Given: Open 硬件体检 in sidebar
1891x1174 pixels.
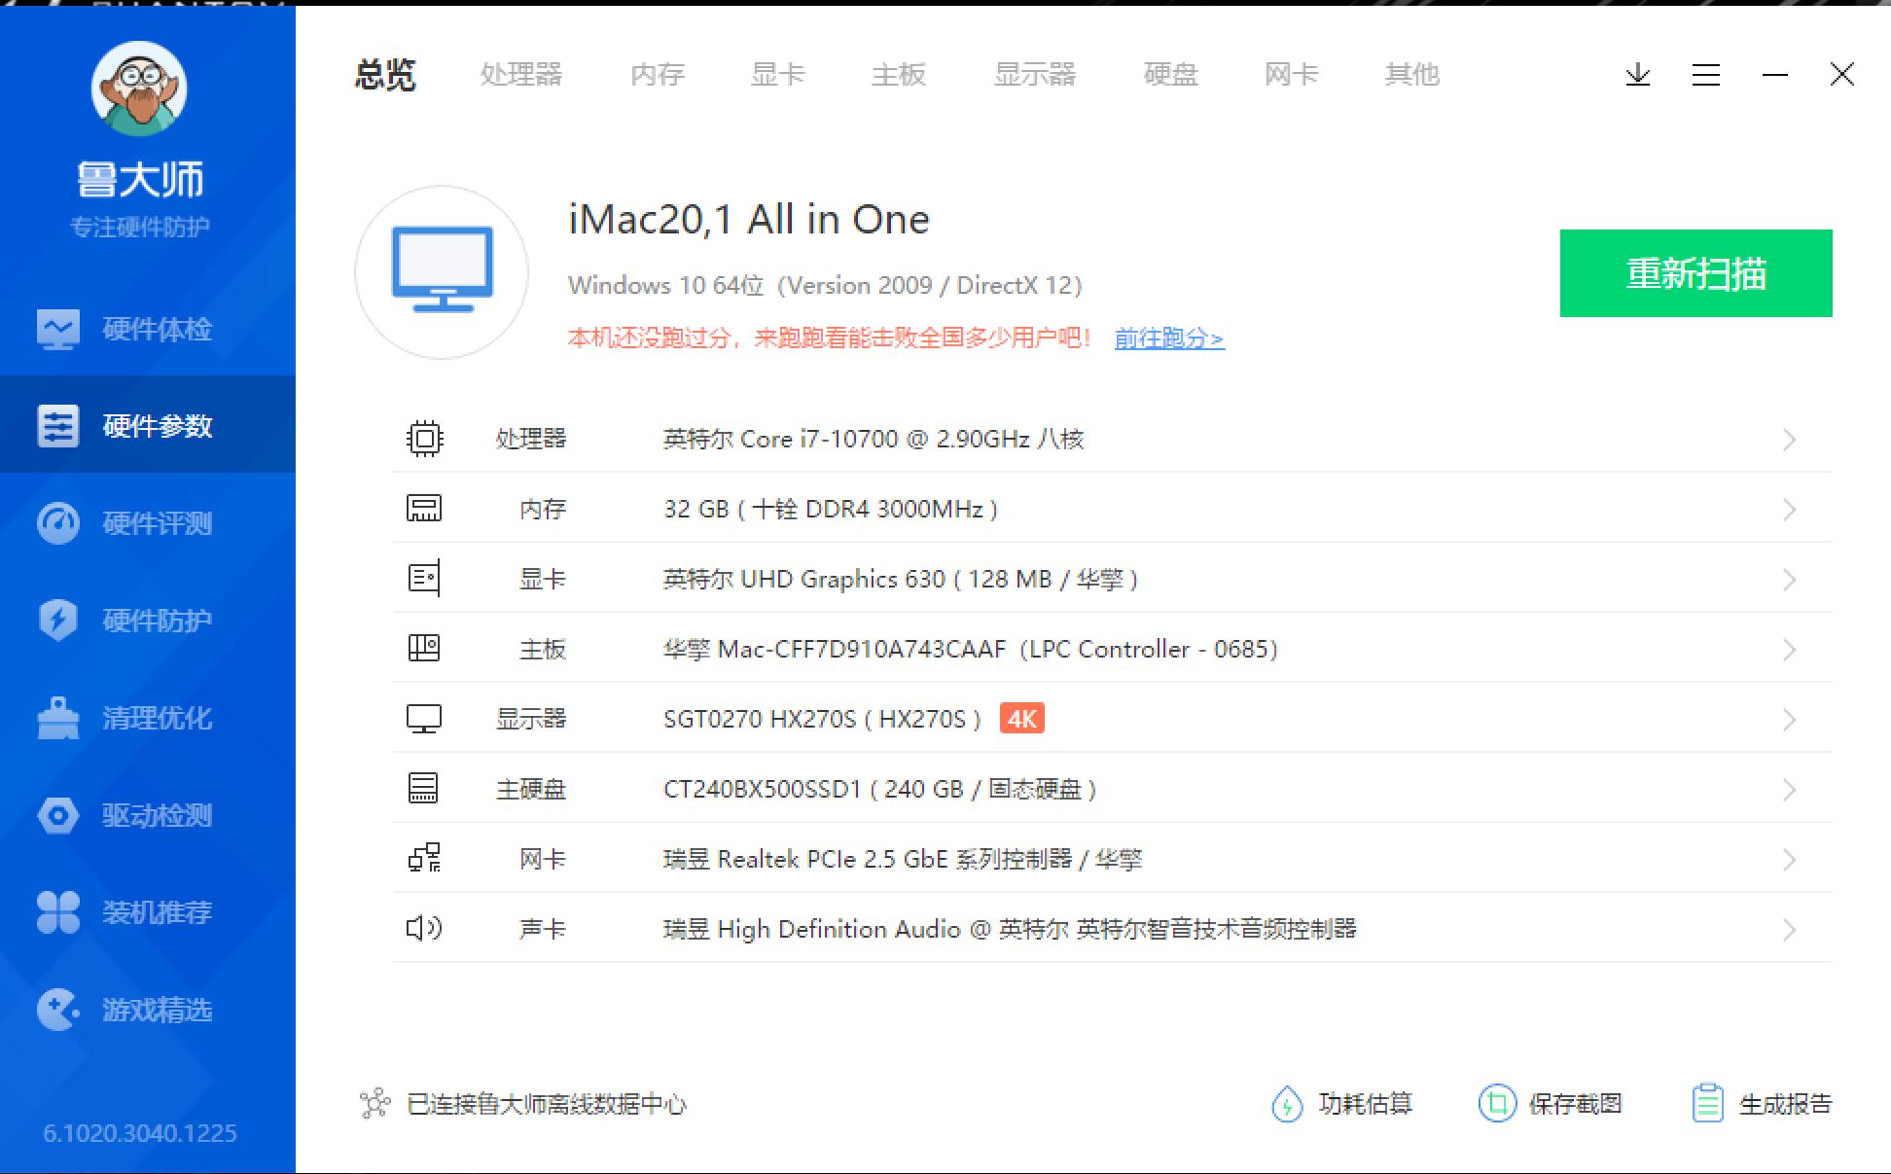Looking at the screenshot, I should tap(148, 329).
